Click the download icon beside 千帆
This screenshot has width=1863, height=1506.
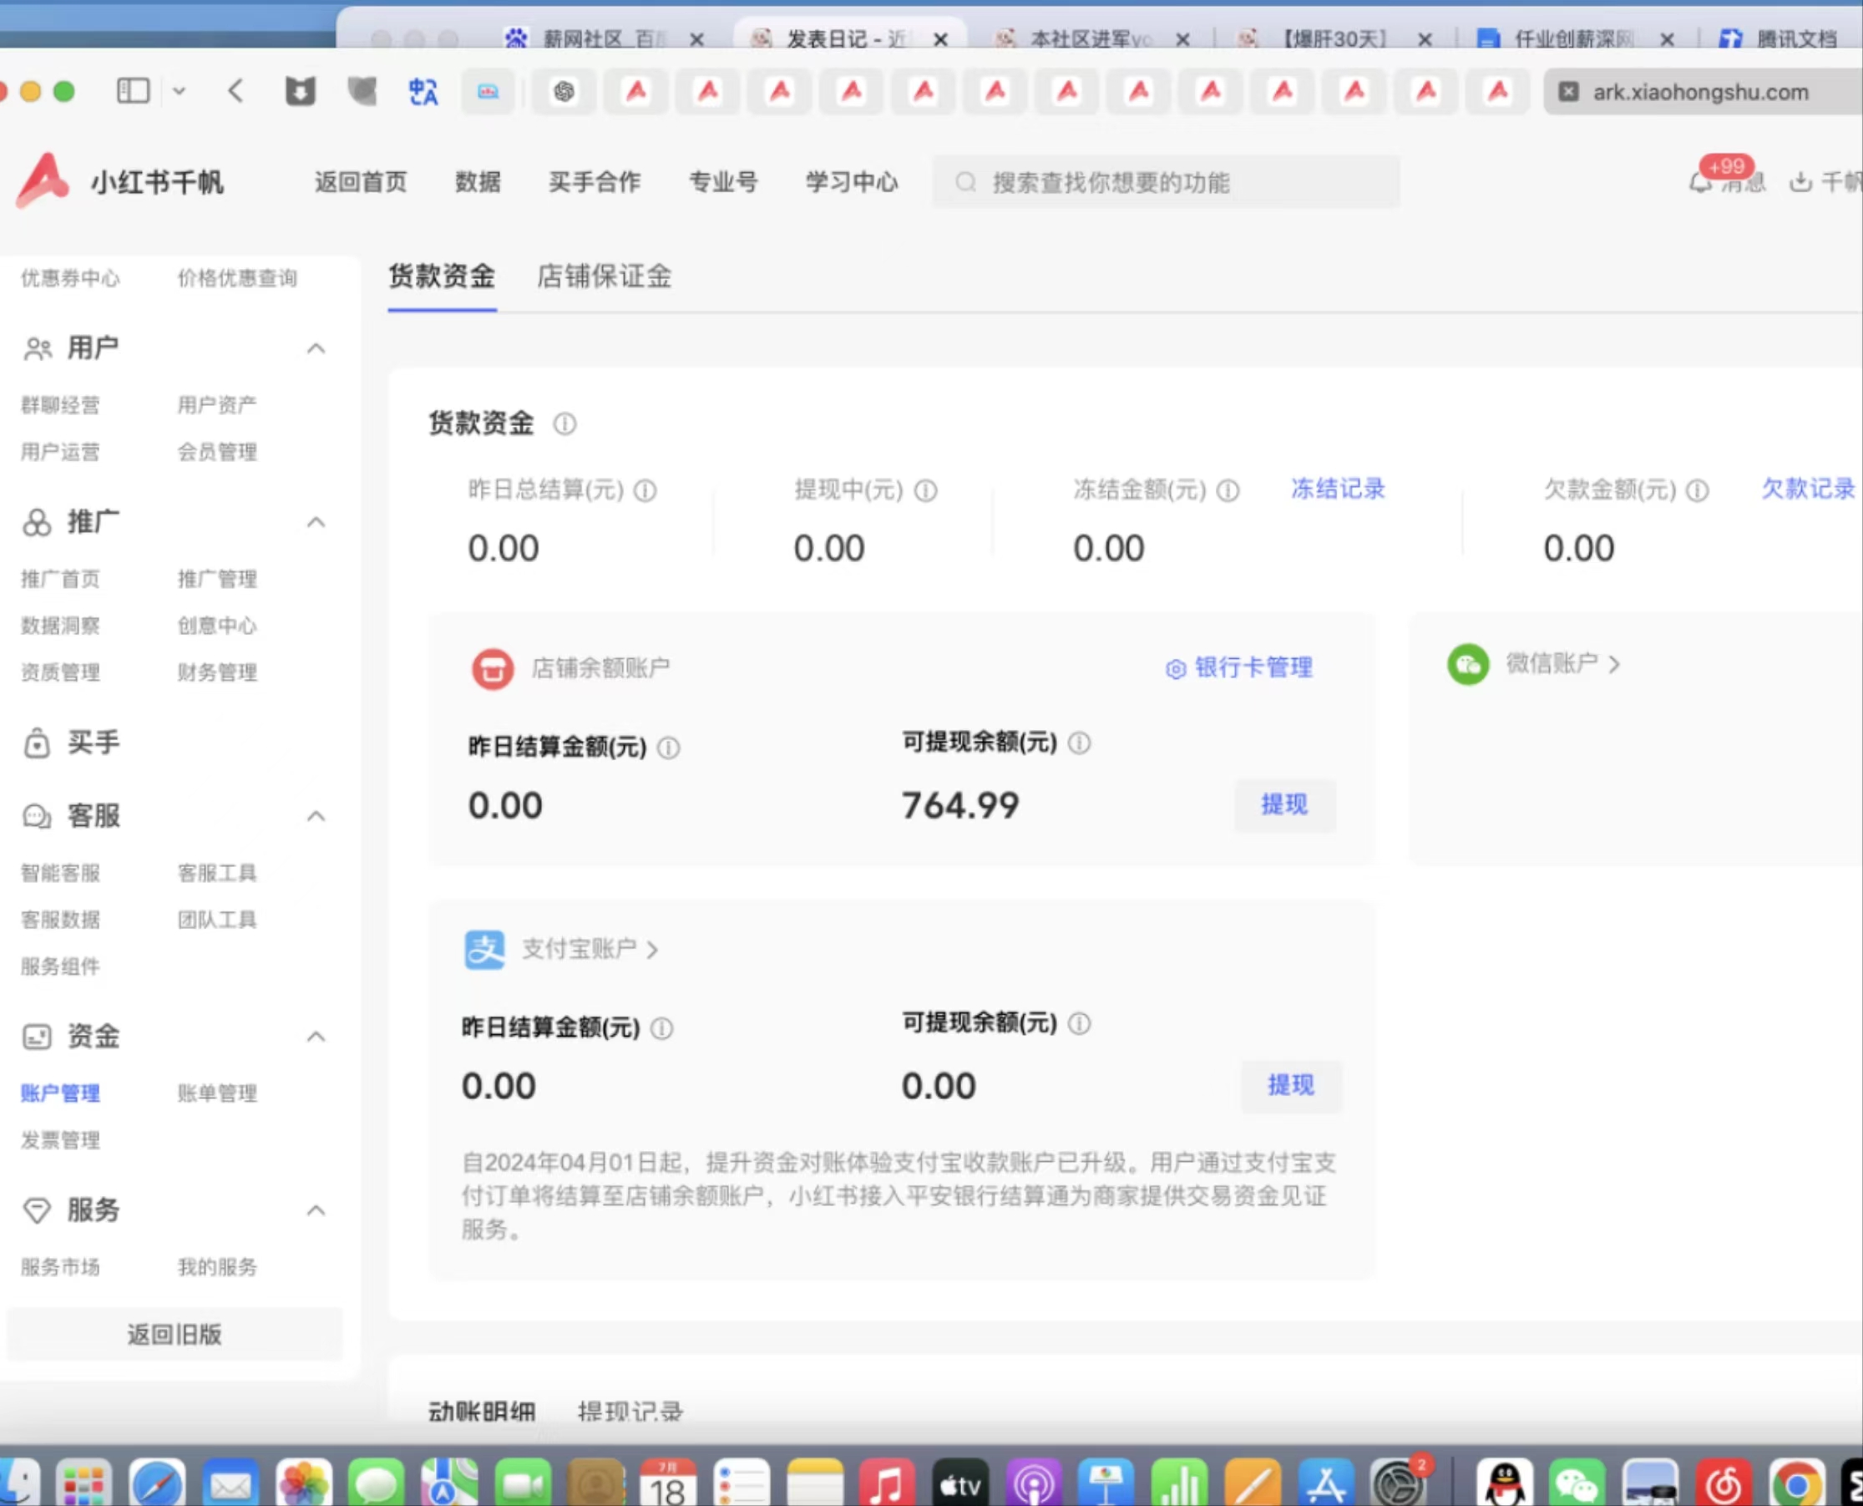1800,181
